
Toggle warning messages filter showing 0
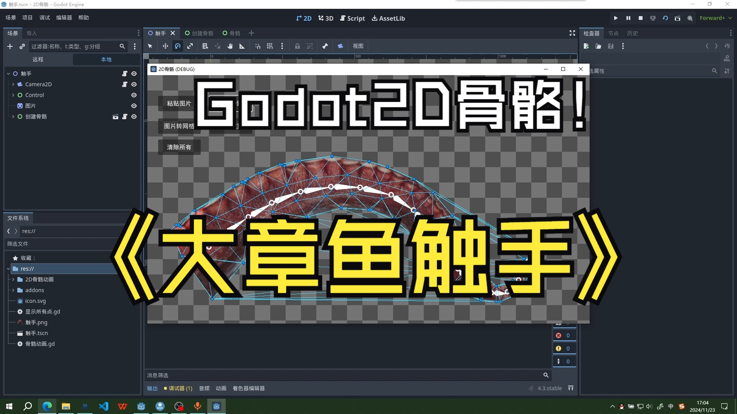564,348
